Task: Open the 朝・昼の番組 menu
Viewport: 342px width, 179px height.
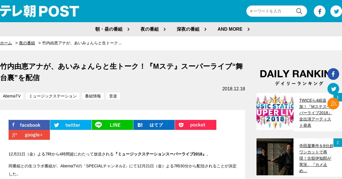Action: coord(109,29)
